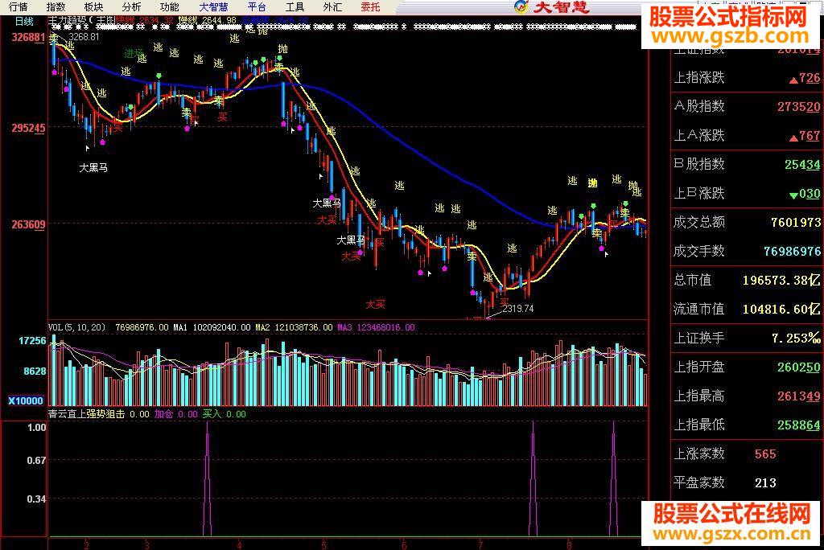
Task: Open the 板块 menu
Action: click(x=93, y=6)
